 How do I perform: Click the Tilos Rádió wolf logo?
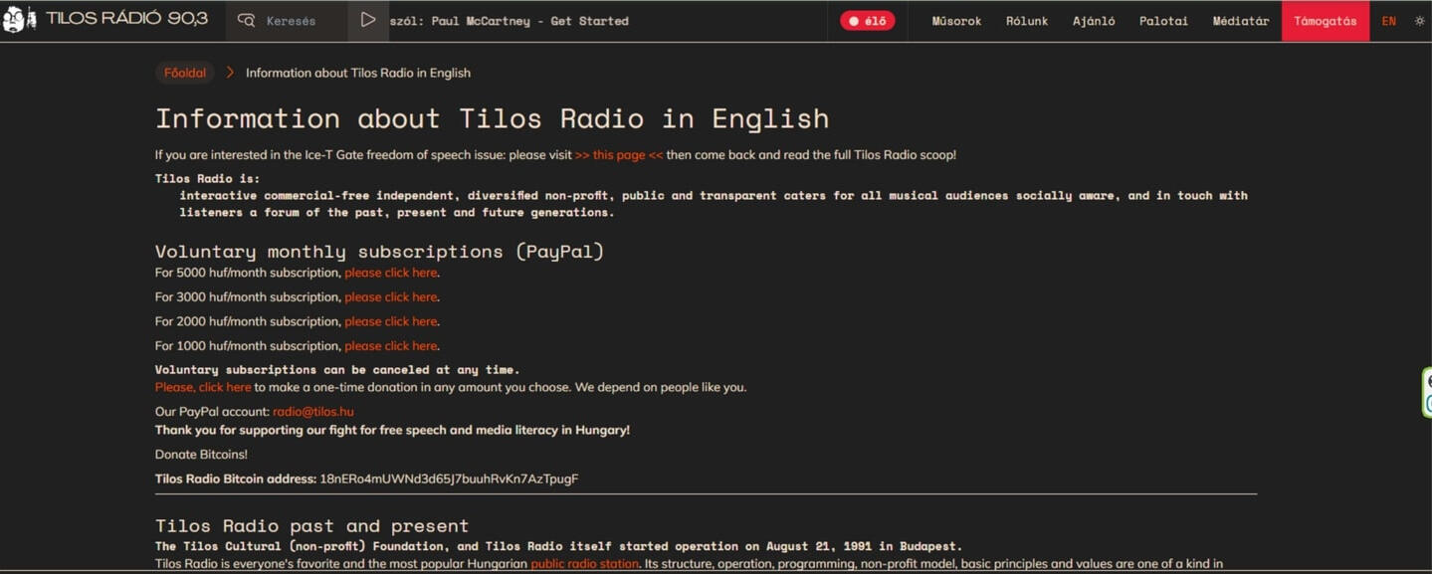(16, 18)
